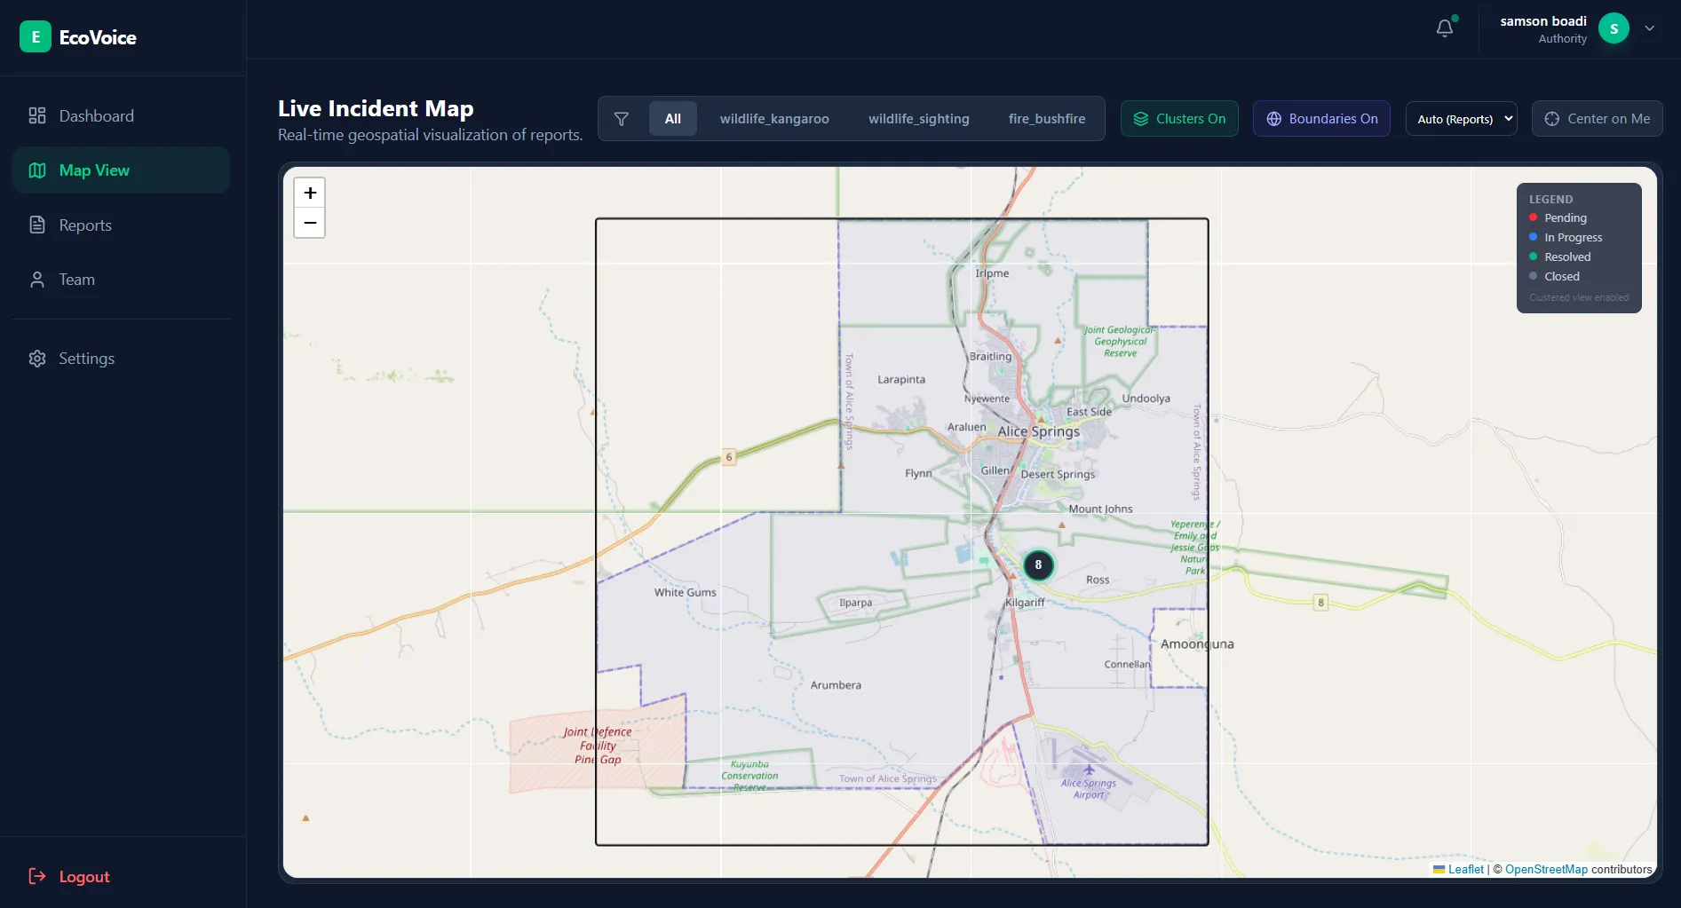
Task: Toggle Boundaries On control
Action: point(1320,118)
